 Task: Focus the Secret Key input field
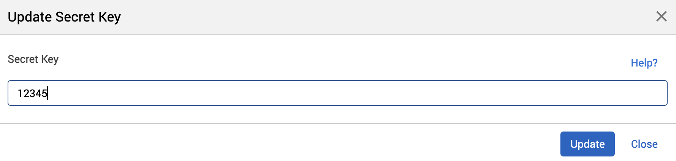coord(337,93)
